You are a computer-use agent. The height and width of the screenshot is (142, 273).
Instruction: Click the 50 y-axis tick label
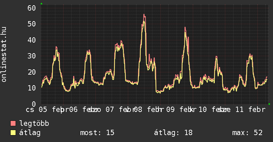[x=31, y=24]
